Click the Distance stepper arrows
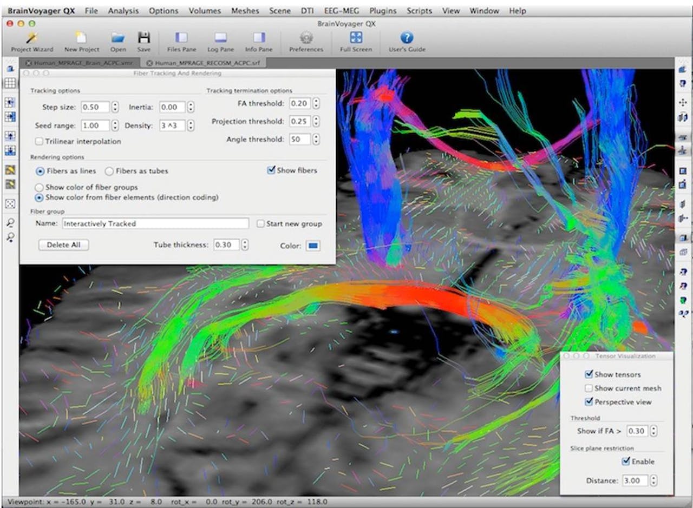Image resolution: width=693 pixels, height=508 pixels. pos(653,480)
